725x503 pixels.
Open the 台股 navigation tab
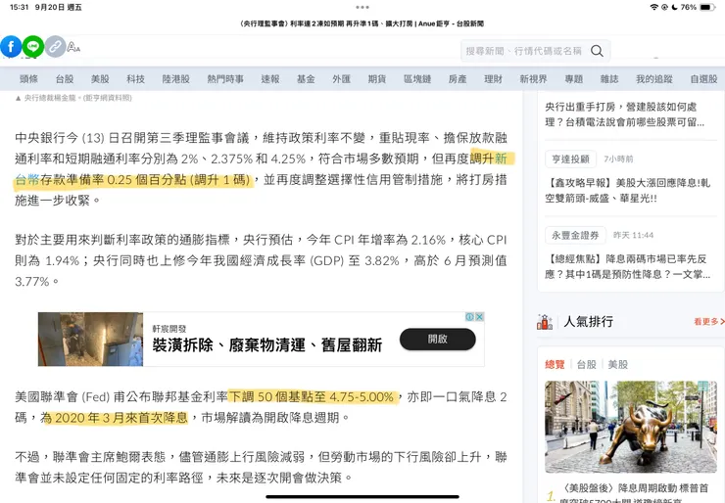click(65, 79)
